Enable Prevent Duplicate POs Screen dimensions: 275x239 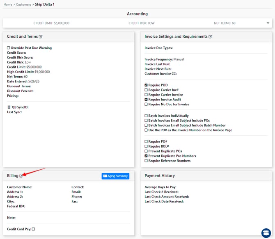coord(146,151)
